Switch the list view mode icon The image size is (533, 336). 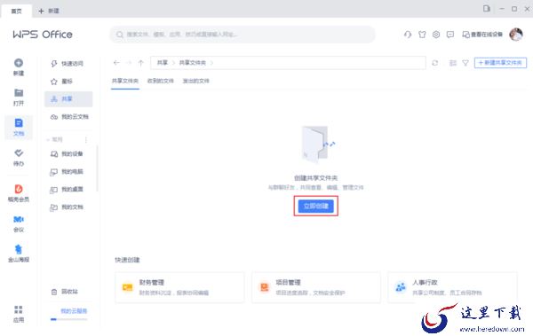tap(453, 63)
